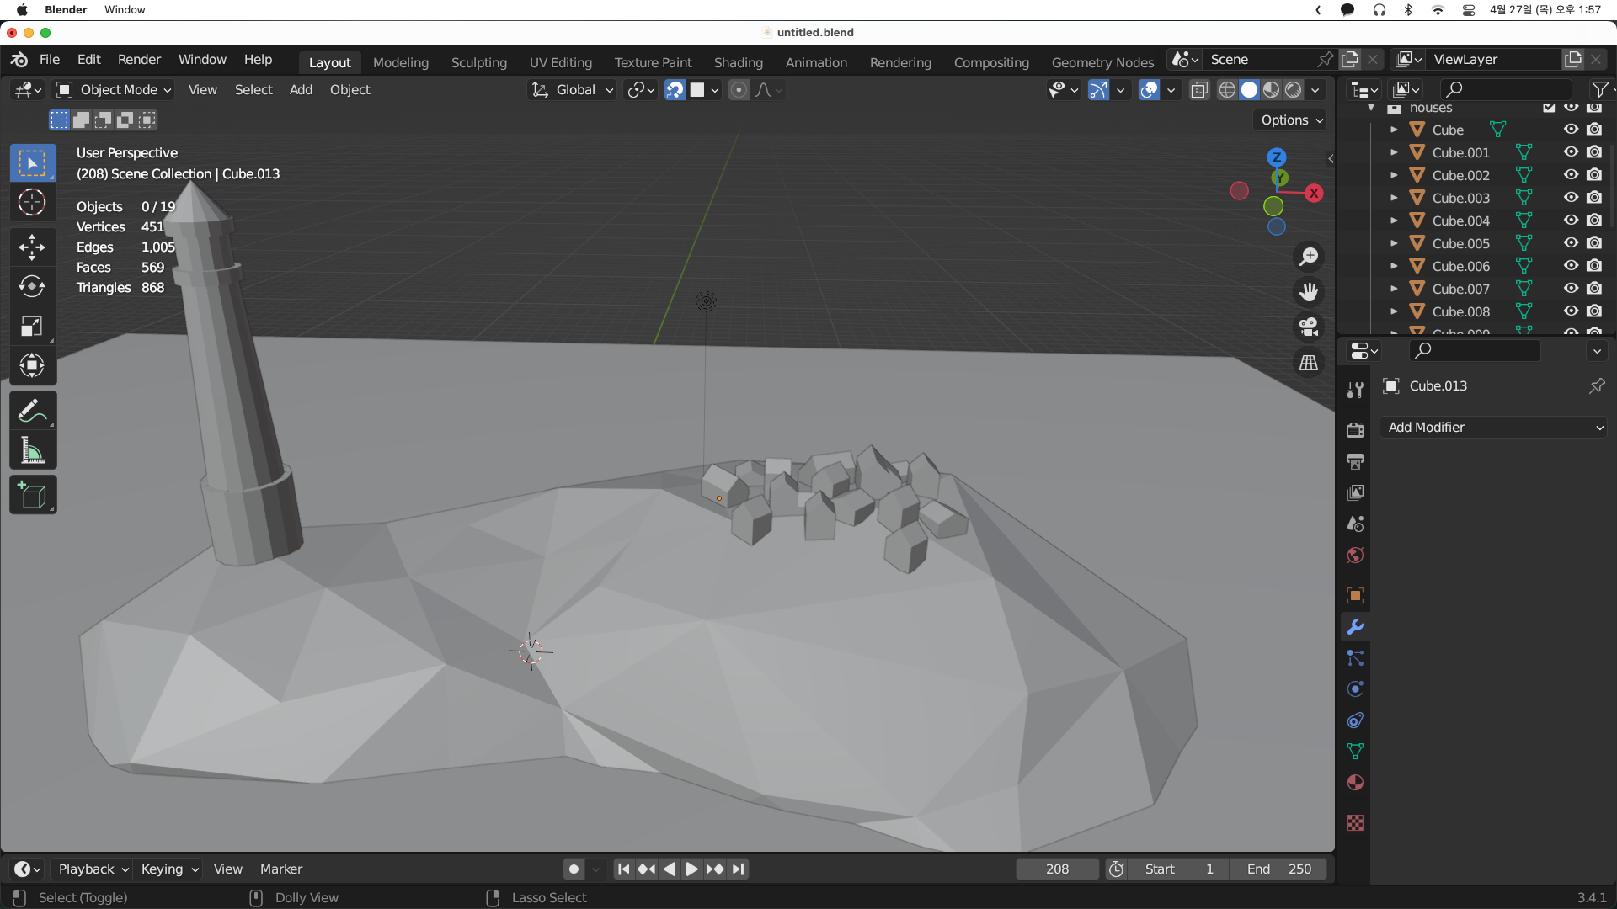Screen dimensions: 1617x909
Task: Open the Object properties tab
Action: 1355,596
